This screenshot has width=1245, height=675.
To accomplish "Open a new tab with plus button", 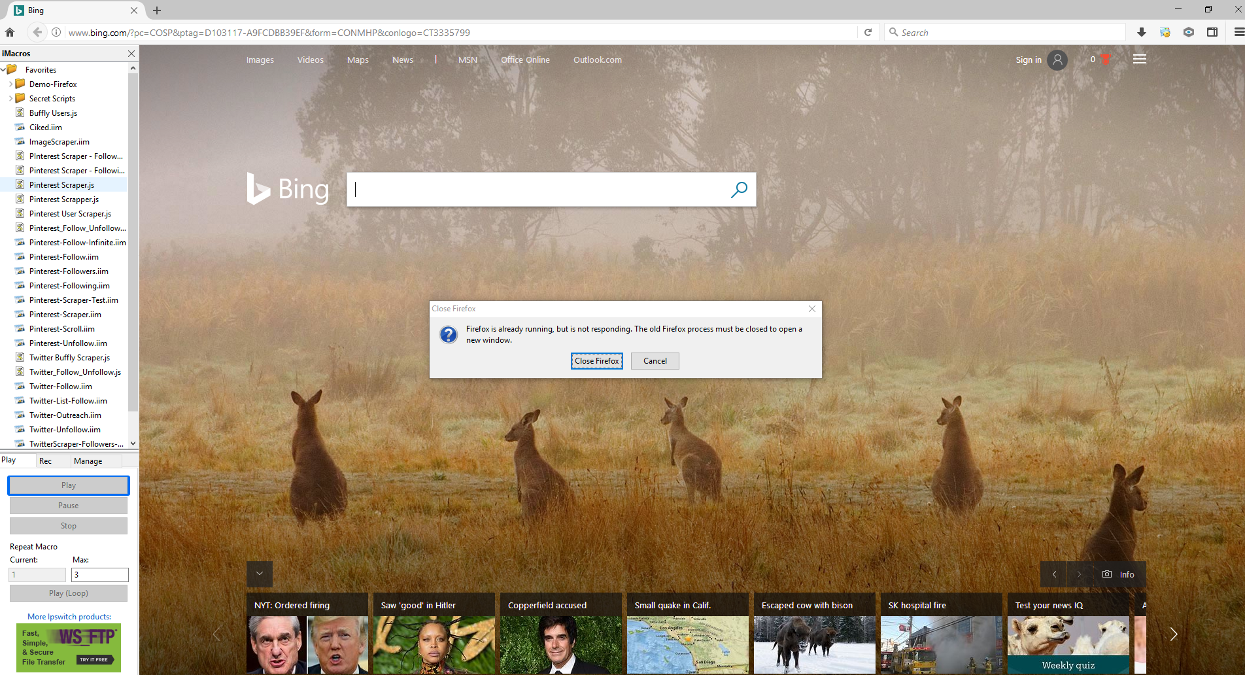I will point(157,10).
